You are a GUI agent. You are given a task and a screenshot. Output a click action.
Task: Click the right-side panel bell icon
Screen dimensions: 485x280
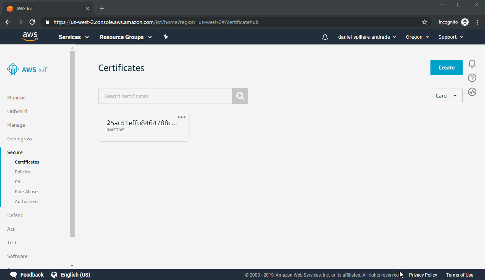point(472,64)
